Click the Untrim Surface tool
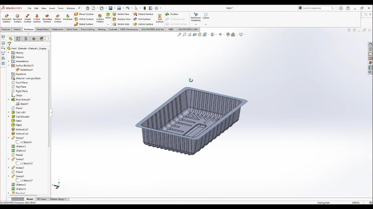The width and height of the screenshot is (373, 209). (143, 24)
